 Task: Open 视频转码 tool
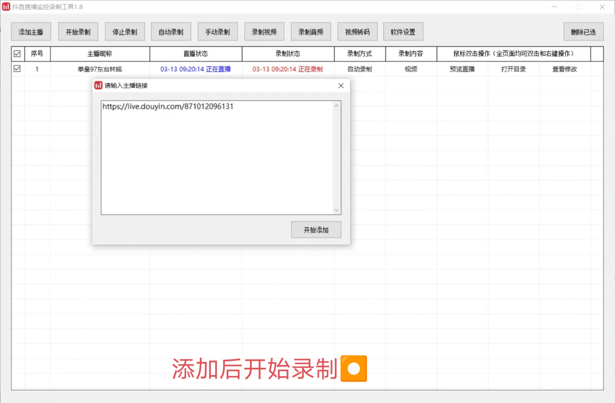click(357, 32)
